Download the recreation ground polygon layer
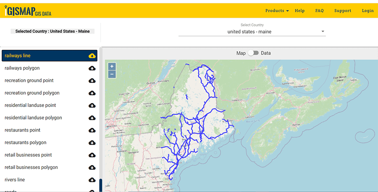 [x=92, y=93]
